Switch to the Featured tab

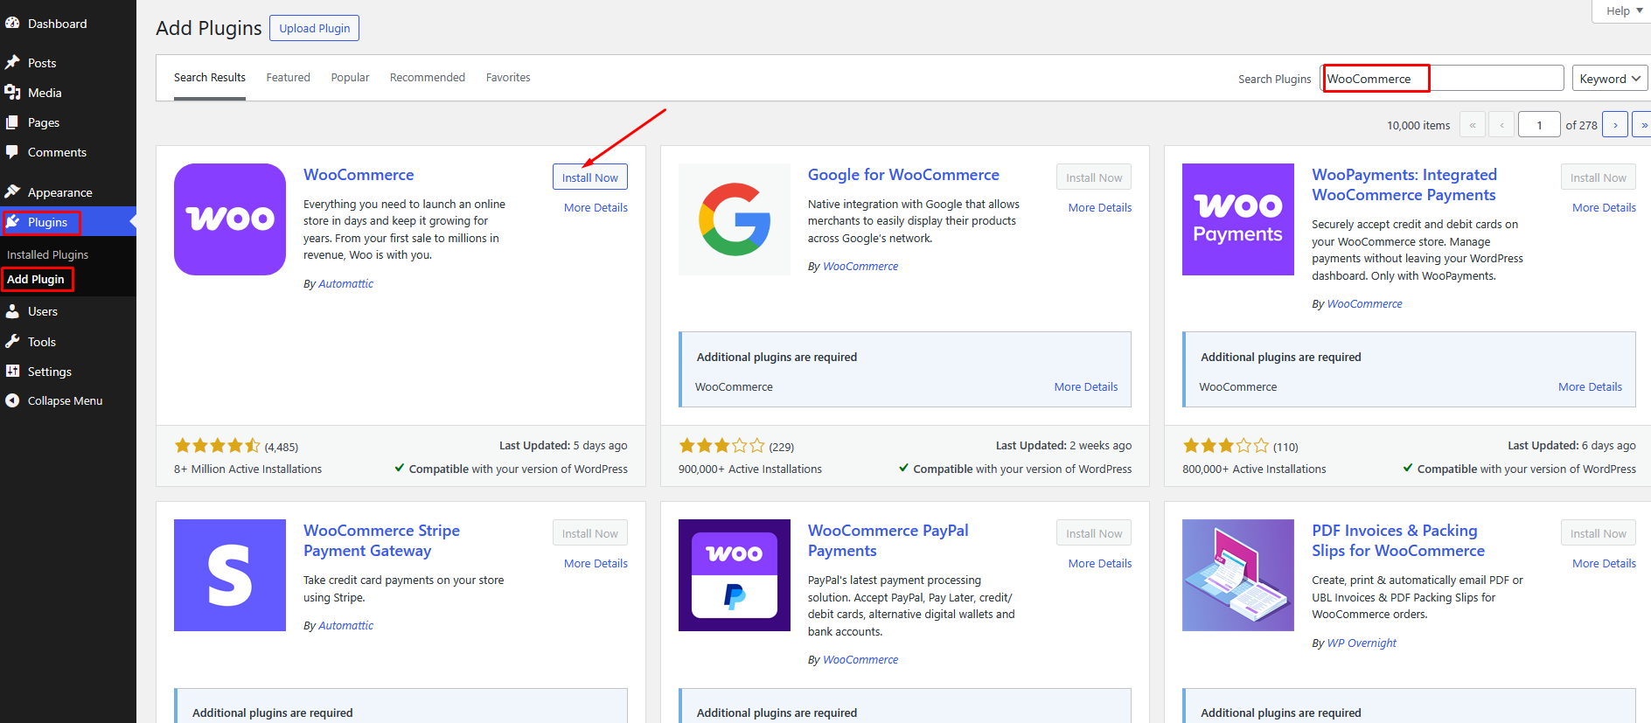[x=289, y=78]
